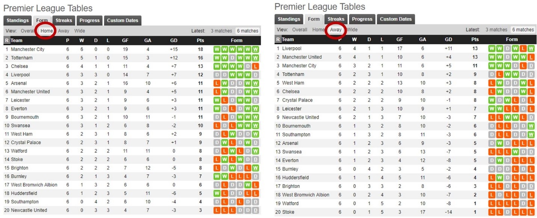This screenshot has height=218, width=537.
Task: Sort the left table by the Pts column
Action: tap(200, 41)
